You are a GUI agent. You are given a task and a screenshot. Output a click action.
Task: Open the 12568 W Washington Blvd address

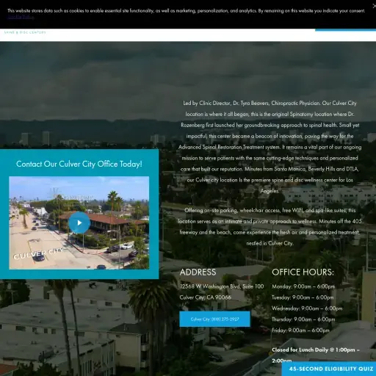coord(222,286)
